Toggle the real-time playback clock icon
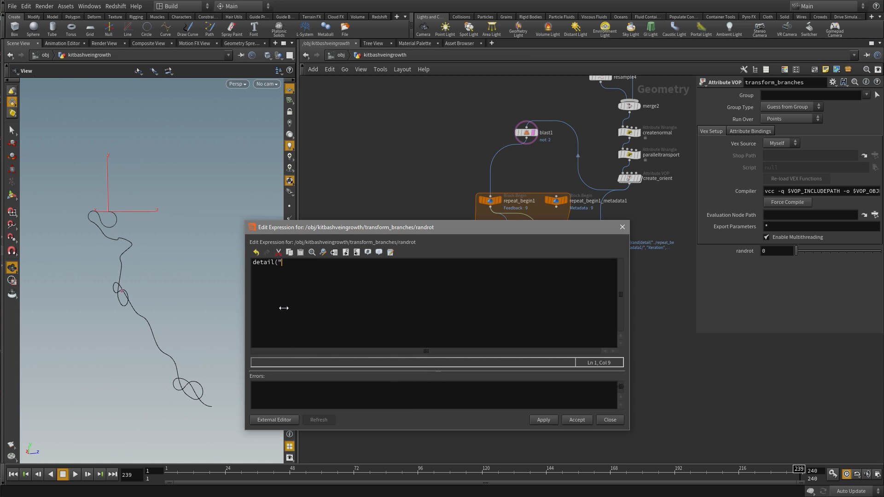Viewport: 884px width, 497px height. pos(846,474)
